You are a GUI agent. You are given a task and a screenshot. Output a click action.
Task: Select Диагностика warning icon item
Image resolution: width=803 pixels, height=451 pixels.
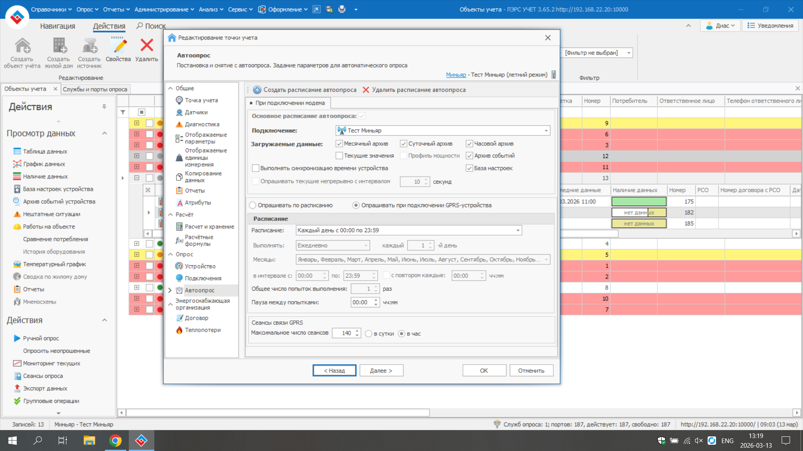(x=202, y=124)
